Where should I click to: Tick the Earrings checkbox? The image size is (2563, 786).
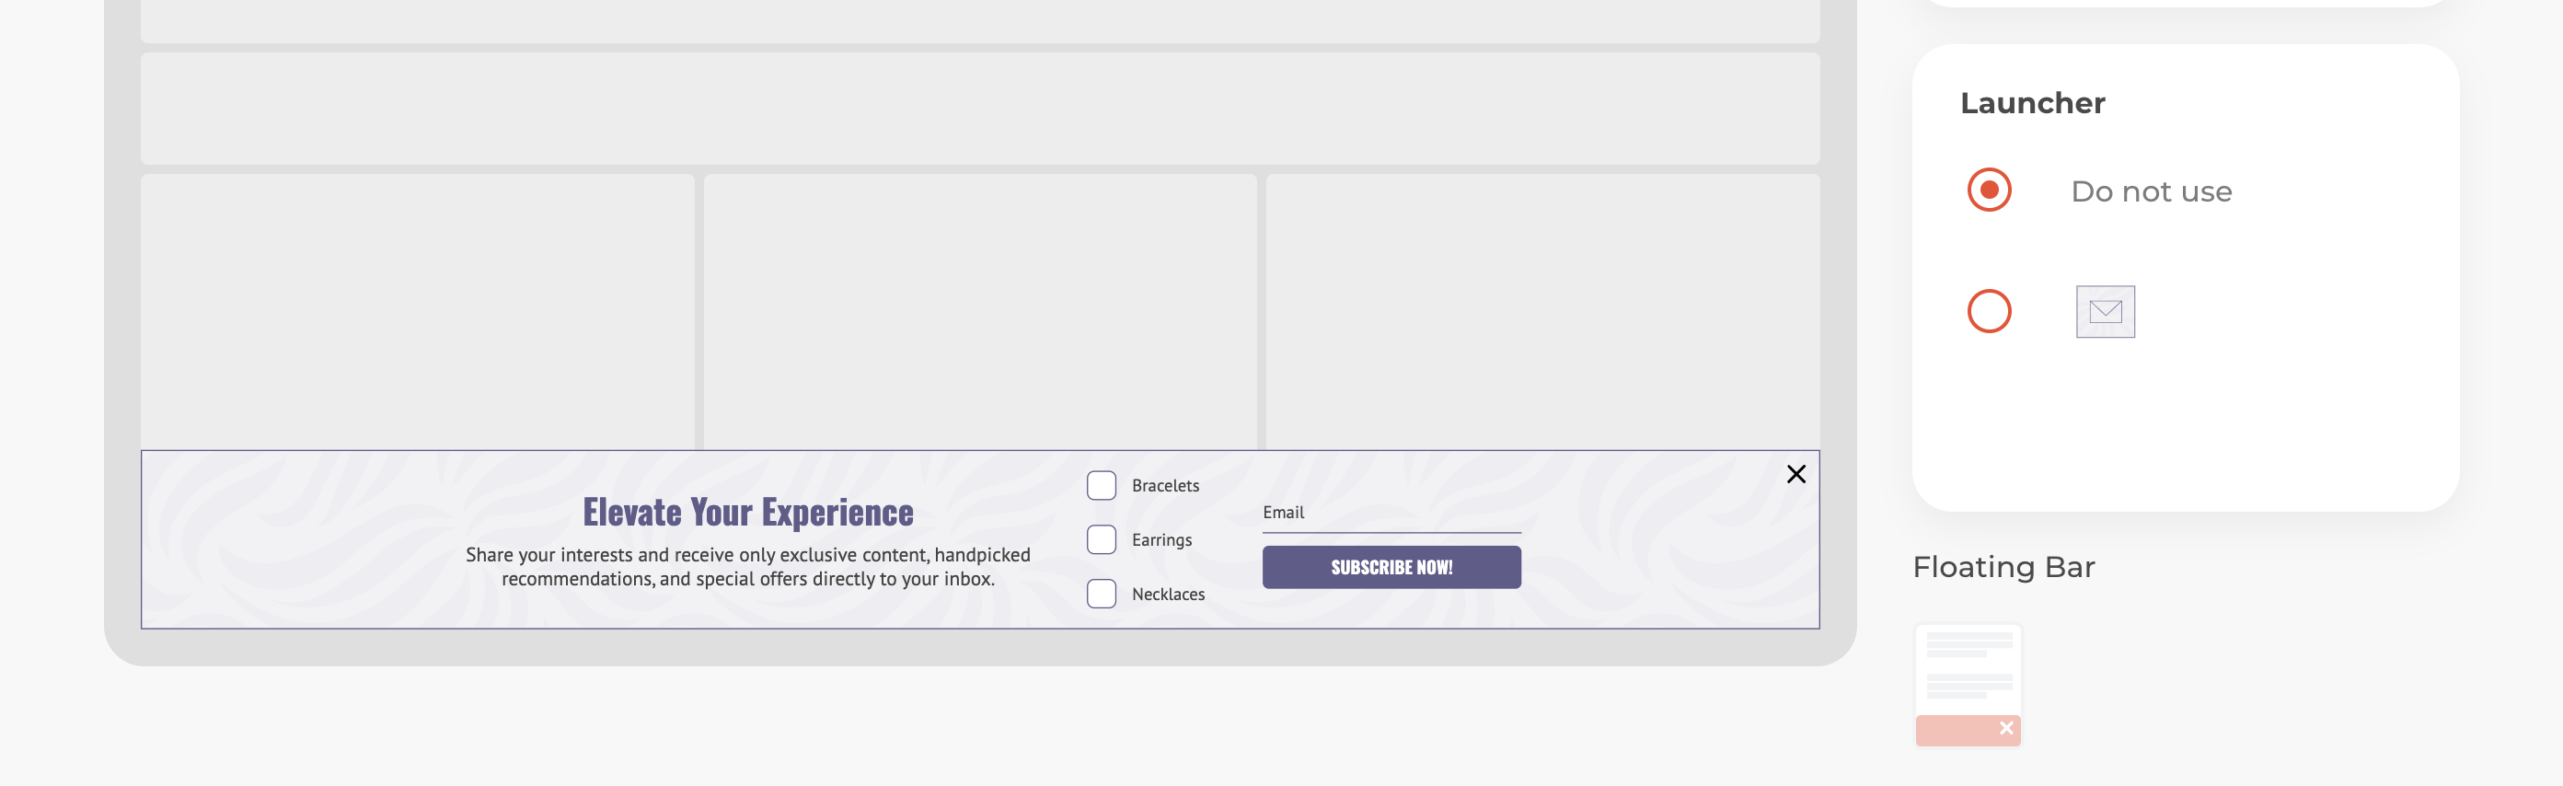(1102, 539)
